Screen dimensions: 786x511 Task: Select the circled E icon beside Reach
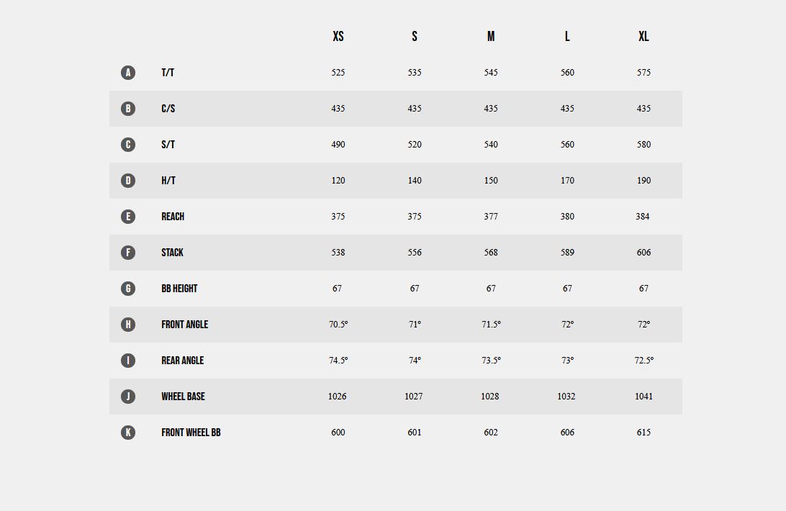tap(128, 217)
